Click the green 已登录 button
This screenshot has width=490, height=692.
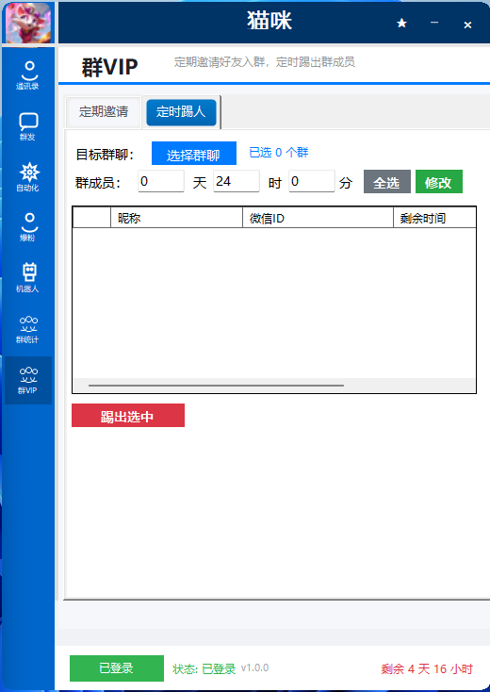click(x=117, y=668)
